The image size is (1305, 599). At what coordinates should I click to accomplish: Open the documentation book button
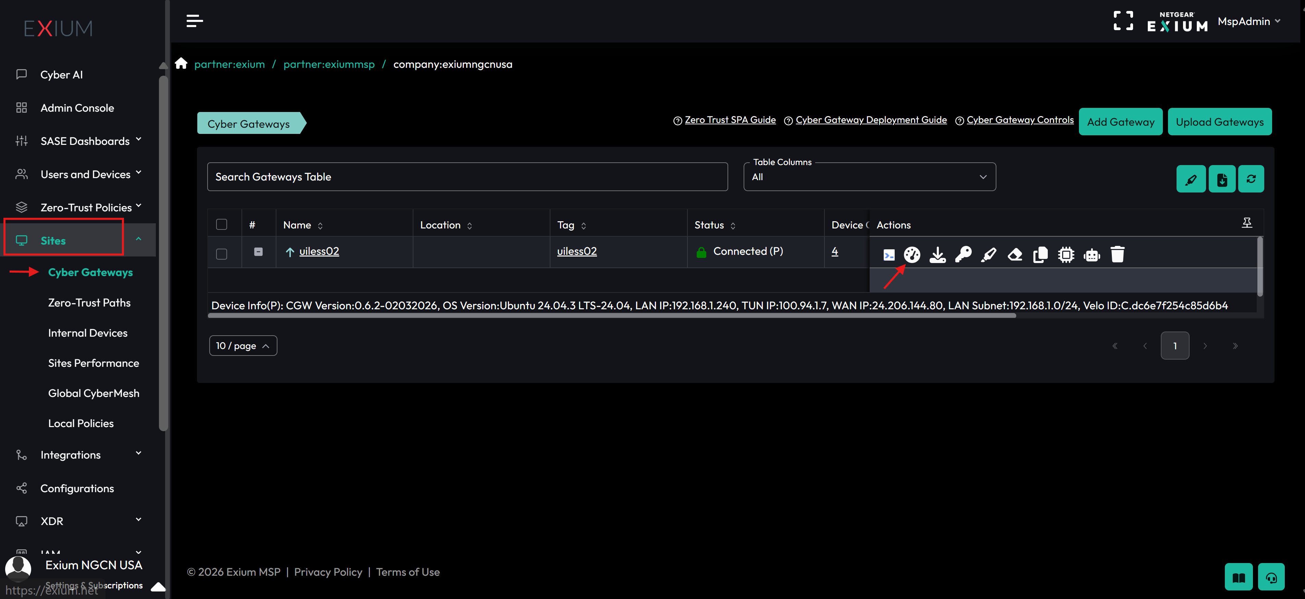pos(1239,577)
